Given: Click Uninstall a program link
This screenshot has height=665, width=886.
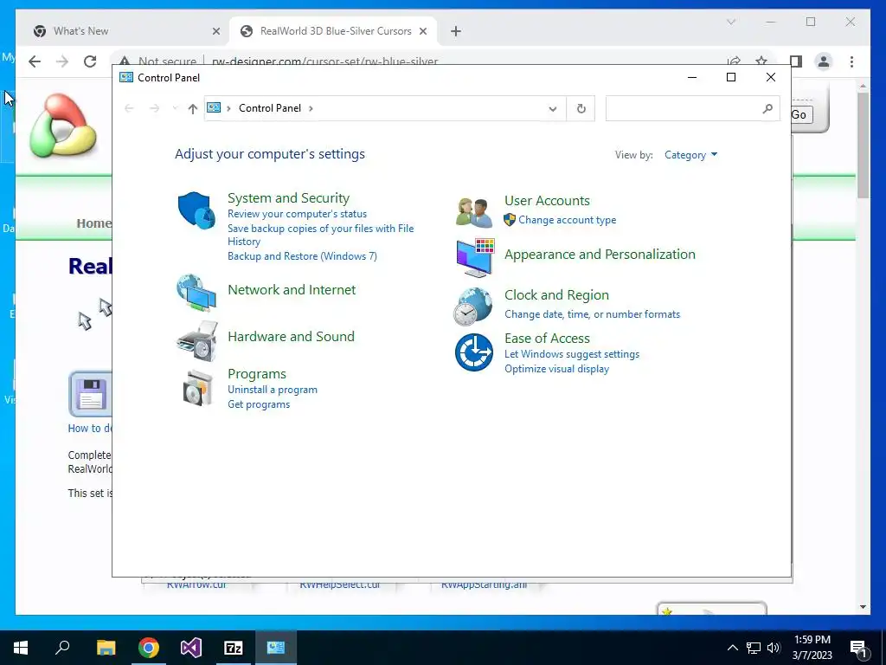Looking at the screenshot, I should [273, 390].
